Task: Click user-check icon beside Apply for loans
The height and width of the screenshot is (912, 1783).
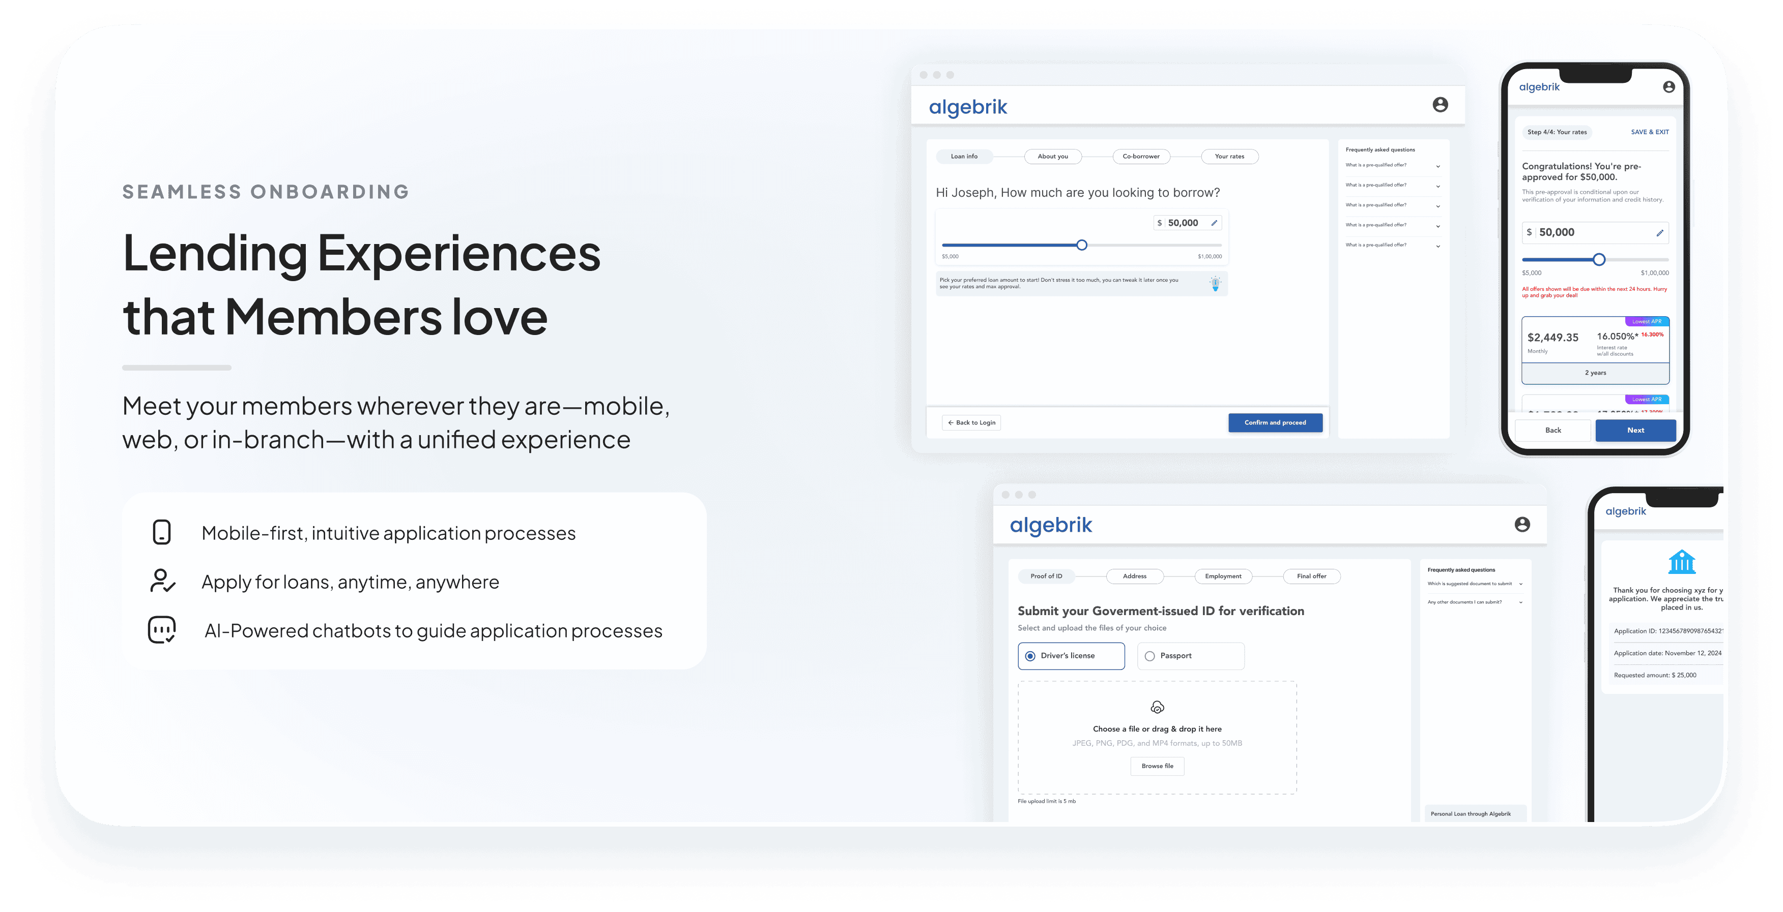Action: 162,581
